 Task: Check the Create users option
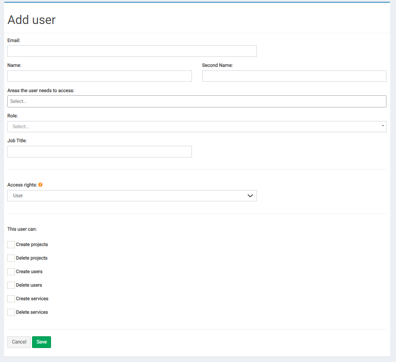click(x=11, y=272)
